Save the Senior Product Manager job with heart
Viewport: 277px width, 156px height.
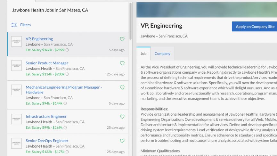click(122, 63)
